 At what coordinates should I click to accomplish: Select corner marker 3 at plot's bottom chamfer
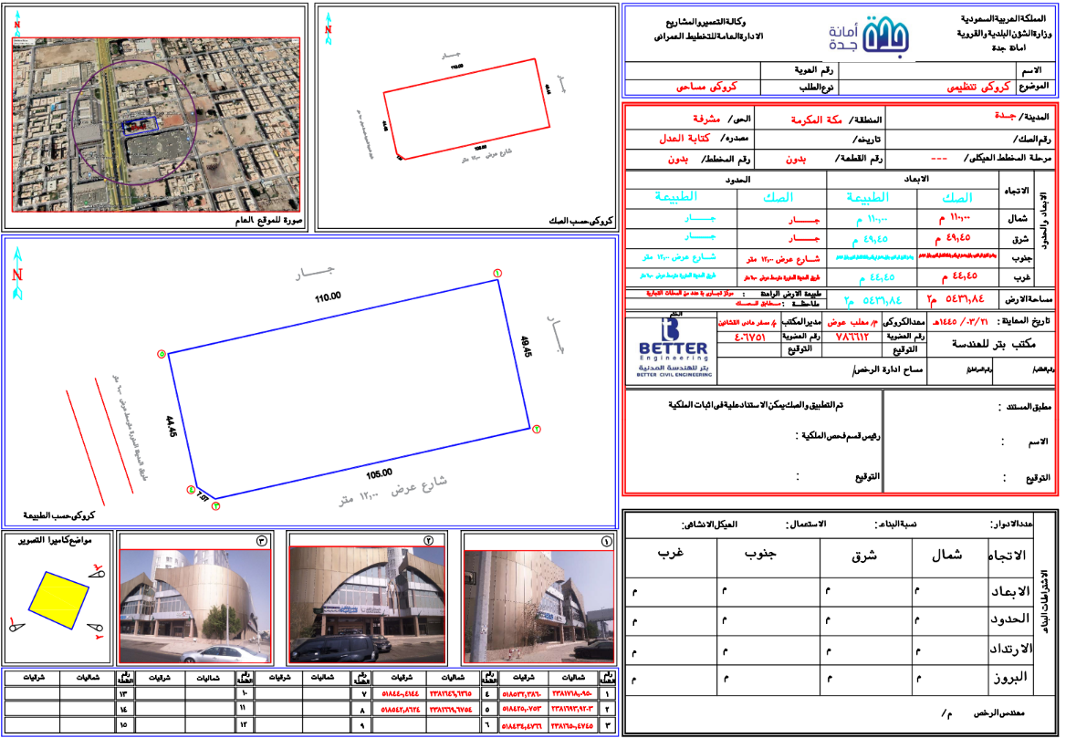216,505
